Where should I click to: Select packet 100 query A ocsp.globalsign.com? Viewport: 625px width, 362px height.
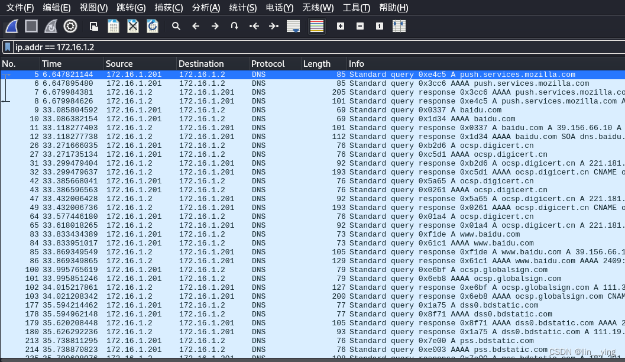point(312,270)
